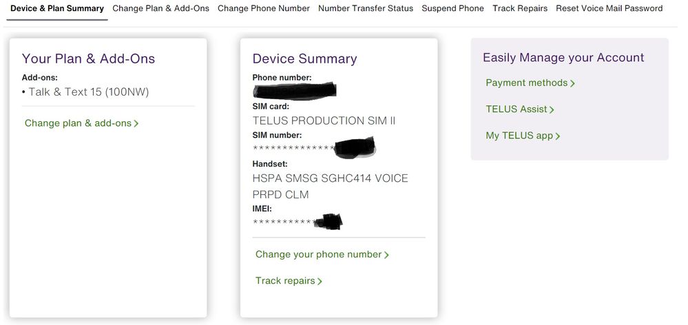Open the Reset Voice Mail Password tab
This screenshot has width=688, height=325.
coord(609,9)
